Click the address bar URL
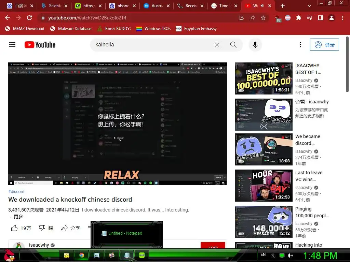Image resolution: width=350 pixels, height=262 pixels. 87,18
